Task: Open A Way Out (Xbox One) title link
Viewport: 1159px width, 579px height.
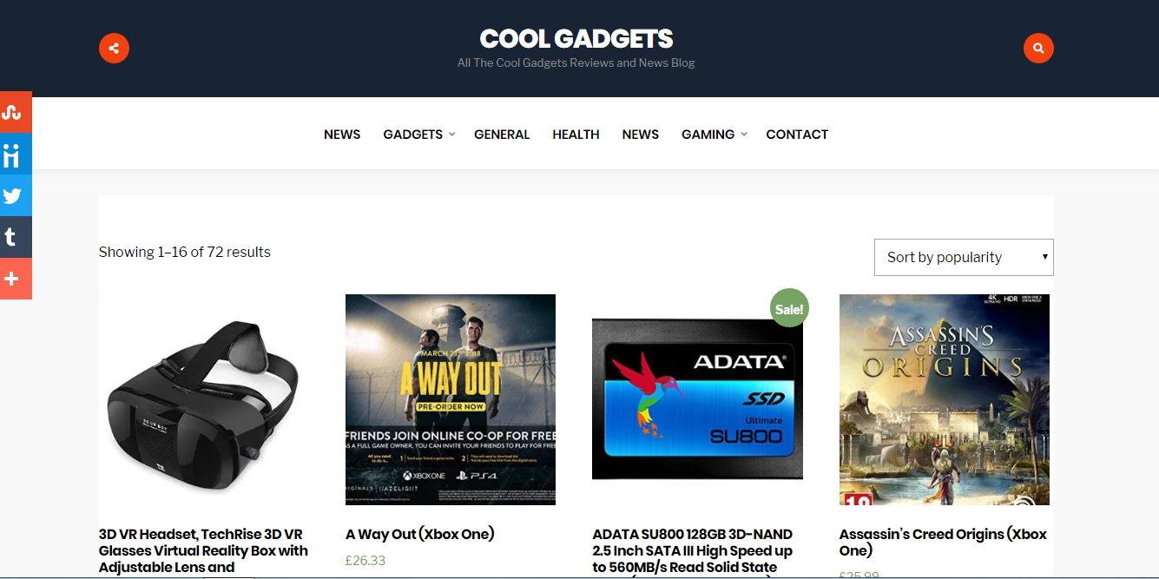Action: click(x=420, y=534)
